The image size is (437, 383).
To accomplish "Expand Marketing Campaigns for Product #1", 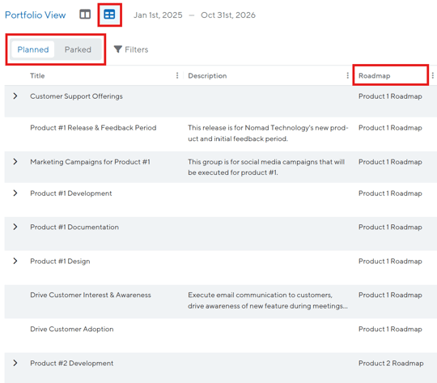I will pos(15,161).
